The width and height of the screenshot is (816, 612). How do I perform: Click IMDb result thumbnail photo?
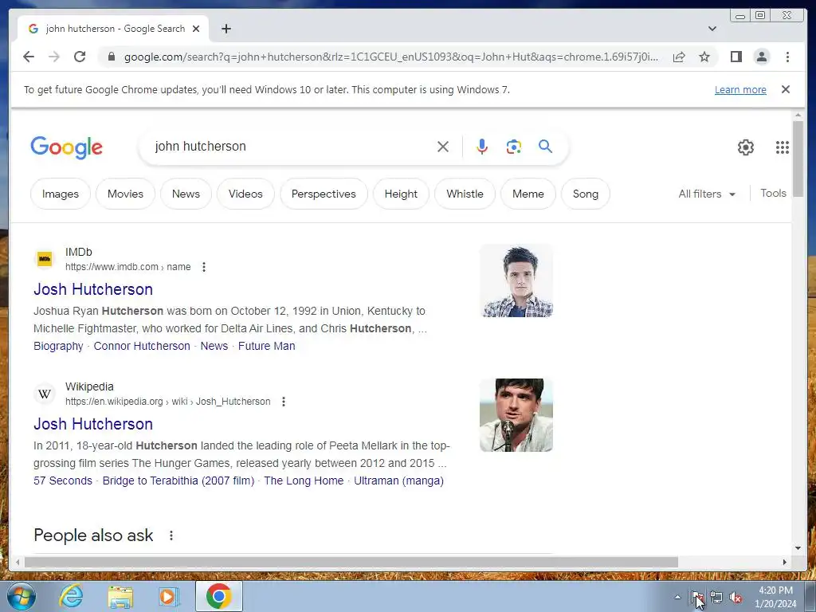pyautogui.click(x=516, y=280)
